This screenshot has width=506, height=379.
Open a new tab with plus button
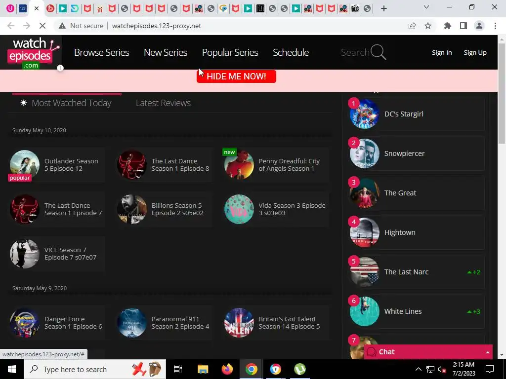coord(383,8)
